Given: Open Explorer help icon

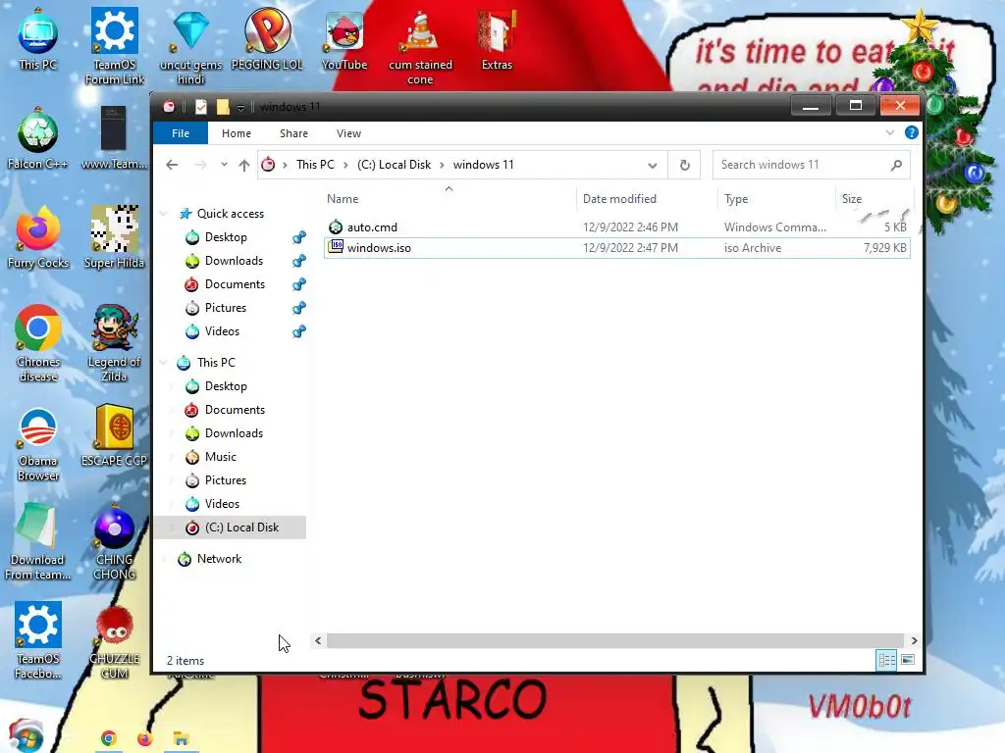Looking at the screenshot, I should click(x=911, y=132).
